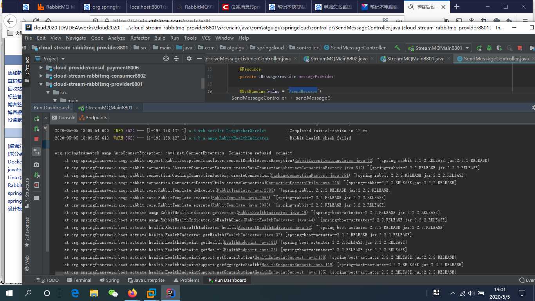Open RabbitExceptionTranslator.java:62 stack trace link
Screen dimensions: 535x301
(333, 160)
